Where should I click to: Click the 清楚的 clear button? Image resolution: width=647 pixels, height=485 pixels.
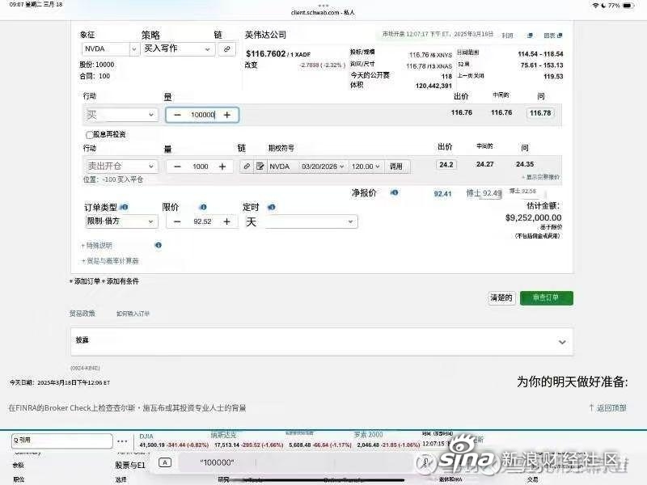tap(501, 297)
